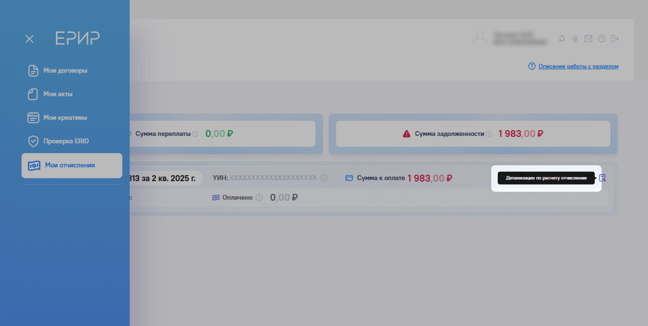The height and width of the screenshot is (326, 648).
Task: Click the 'УИН:' label
Action: (x=220, y=178)
